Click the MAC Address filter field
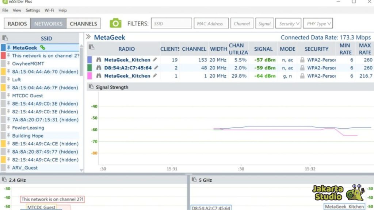The image size is (374, 210). click(211, 23)
